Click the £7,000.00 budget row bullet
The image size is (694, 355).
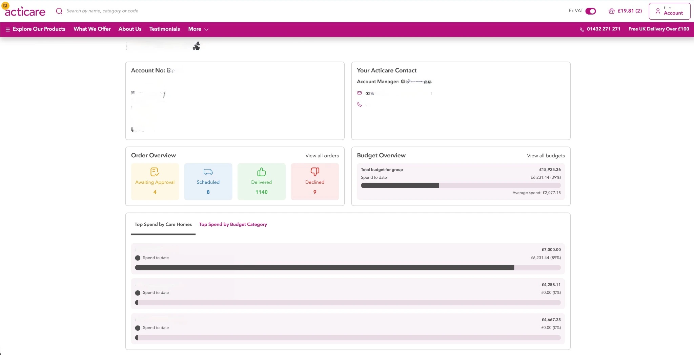(x=138, y=258)
